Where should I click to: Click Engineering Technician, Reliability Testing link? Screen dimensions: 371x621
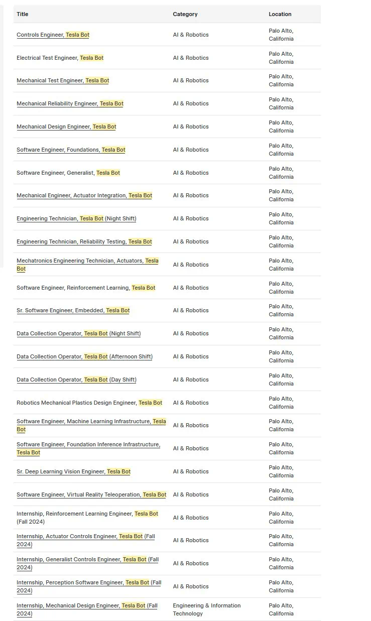(84, 241)
